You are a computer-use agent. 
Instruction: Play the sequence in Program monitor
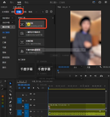pos(86,76)
